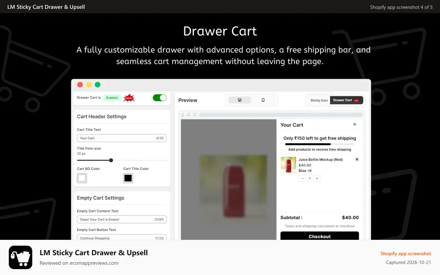Click the green Enabled status badge
Viewport: 440px width, 275px height.
click(112, 98)
